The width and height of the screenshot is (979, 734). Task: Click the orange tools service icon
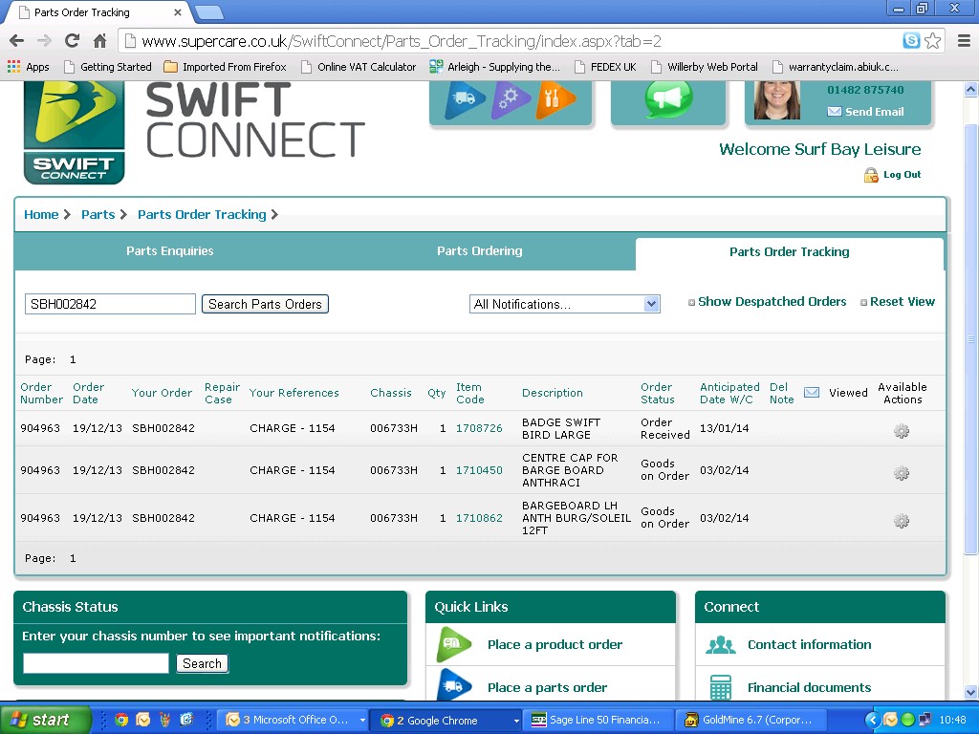click(555, 99)
